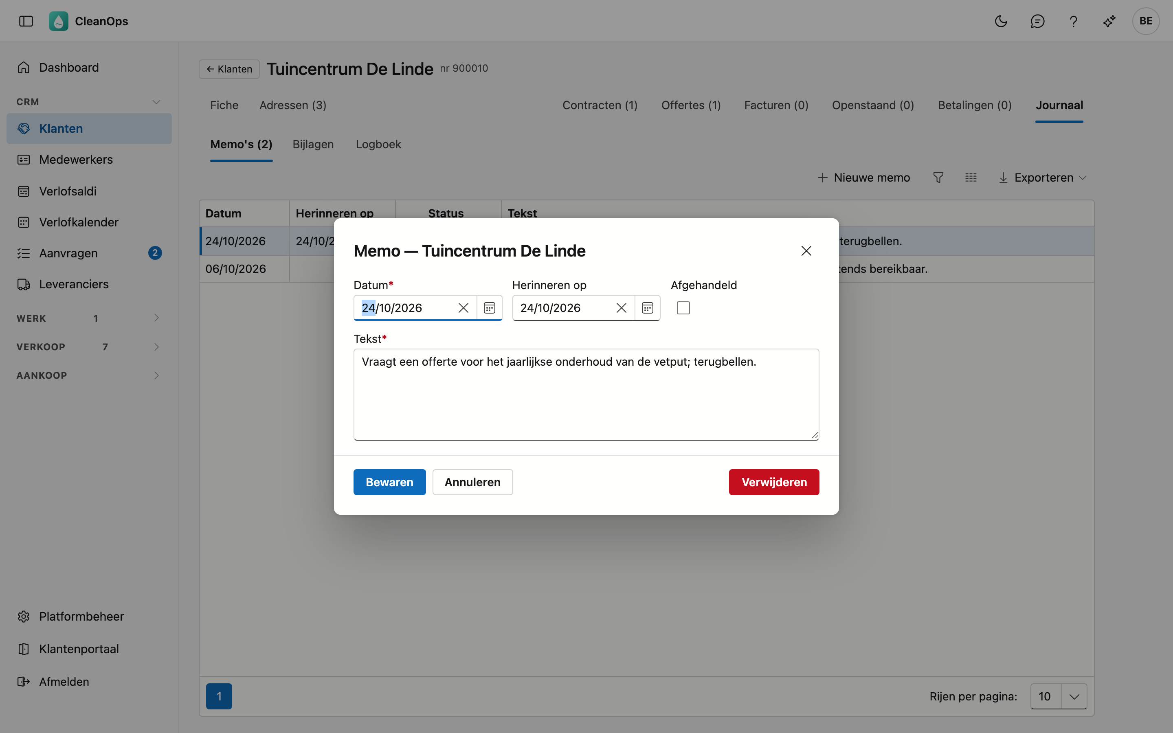Clear the Datum field value
The width and height of the screenshot is (1173, 733).
463,308
